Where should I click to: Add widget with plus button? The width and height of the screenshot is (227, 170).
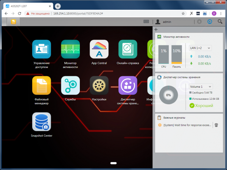156,29
